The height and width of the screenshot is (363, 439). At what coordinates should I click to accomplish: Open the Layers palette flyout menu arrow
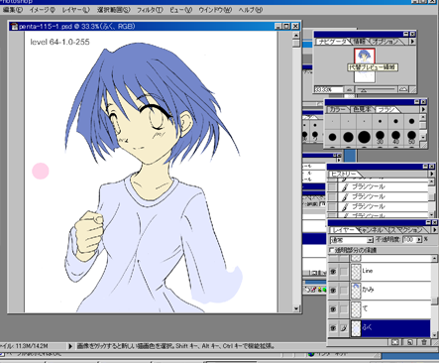[x=434, y=230]
